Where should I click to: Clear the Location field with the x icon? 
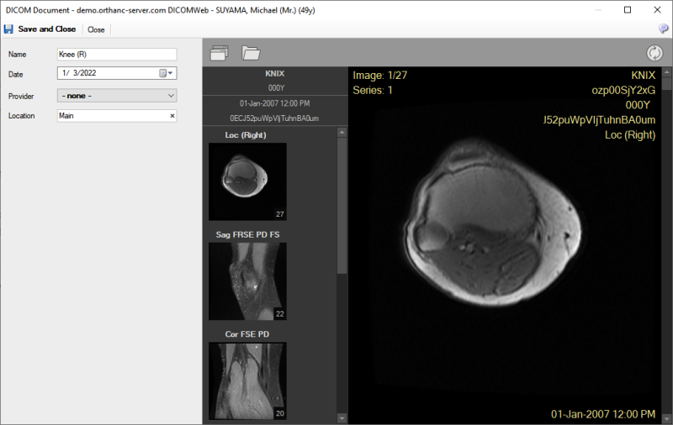click(172, 116)
